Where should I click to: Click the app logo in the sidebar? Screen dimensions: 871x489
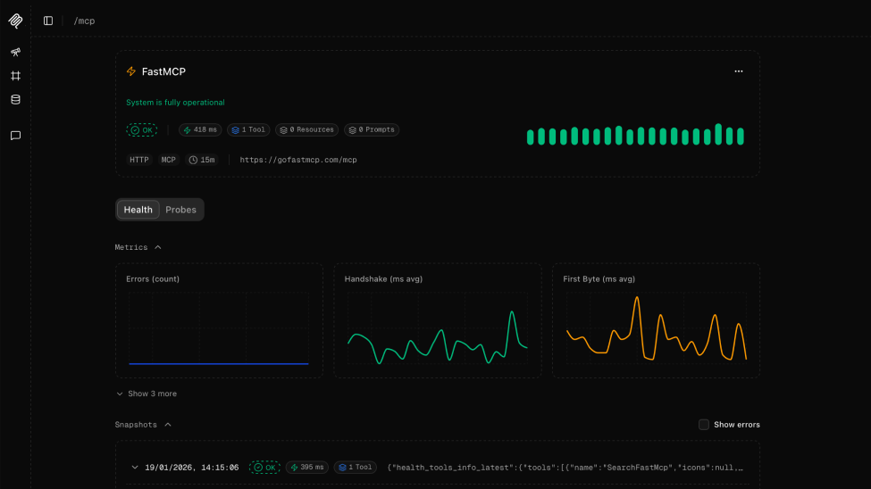[x=15, y=21]
